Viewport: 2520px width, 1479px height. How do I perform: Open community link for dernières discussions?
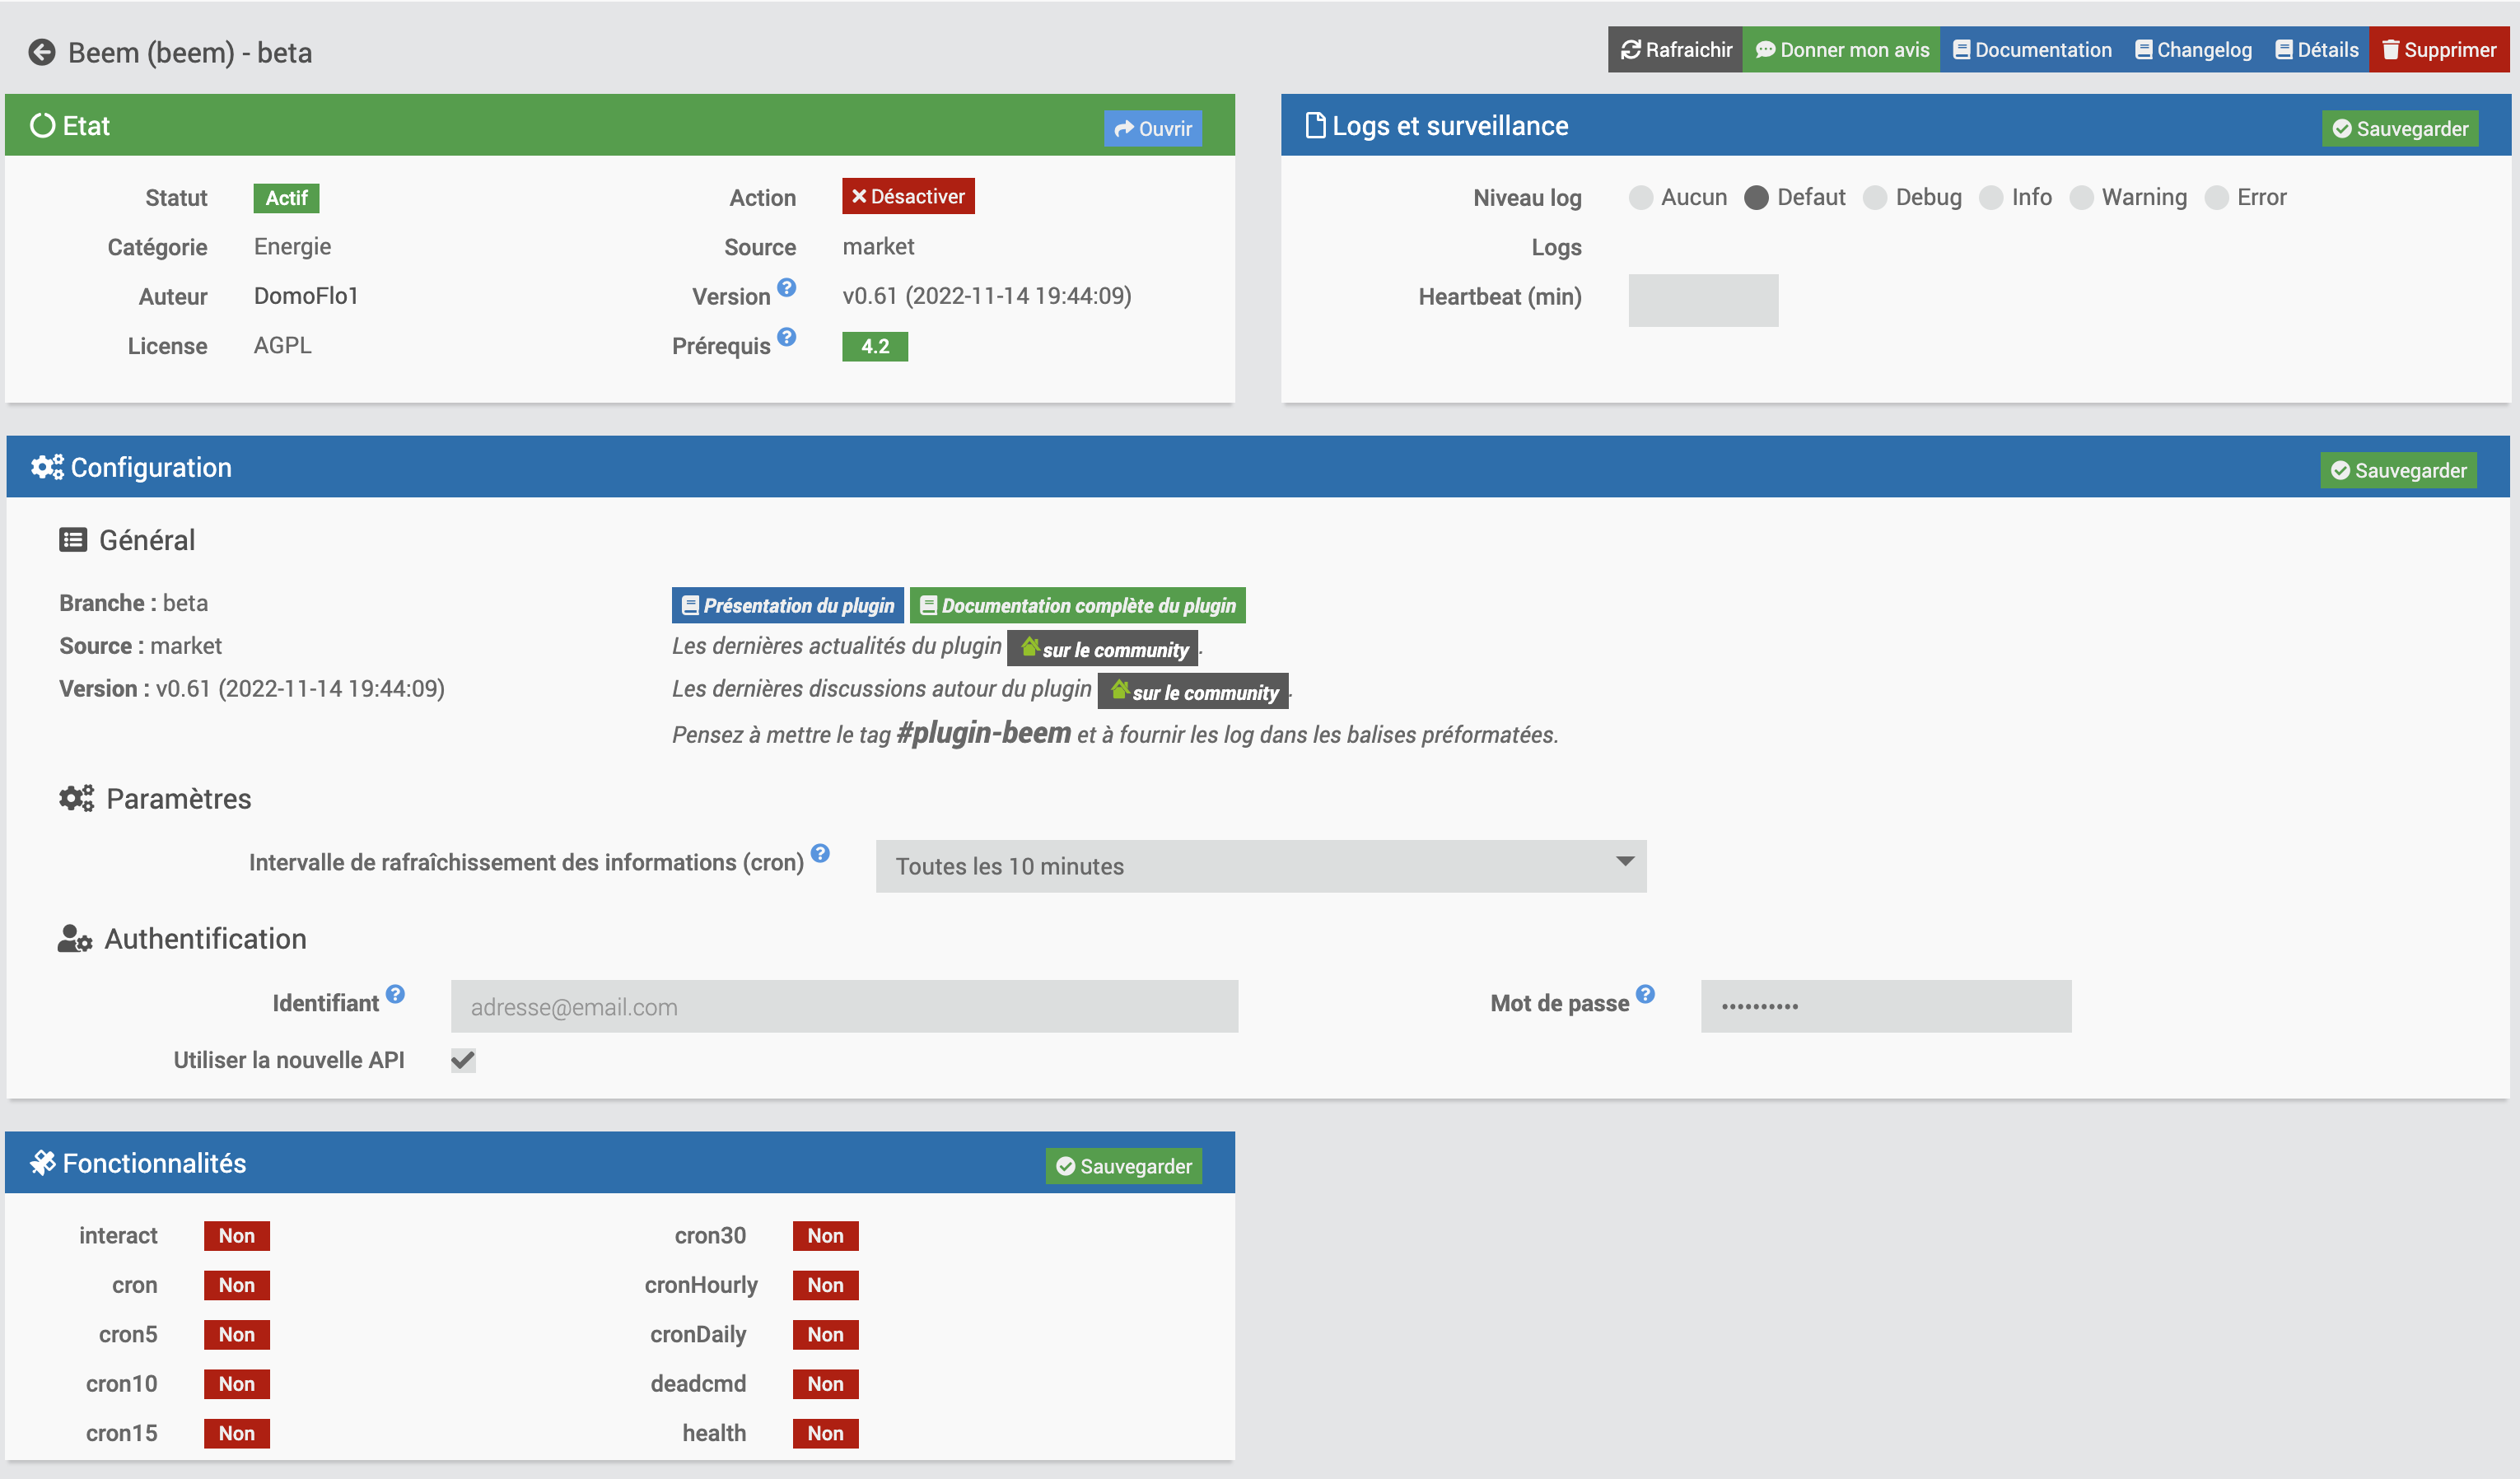(1193, 692)
